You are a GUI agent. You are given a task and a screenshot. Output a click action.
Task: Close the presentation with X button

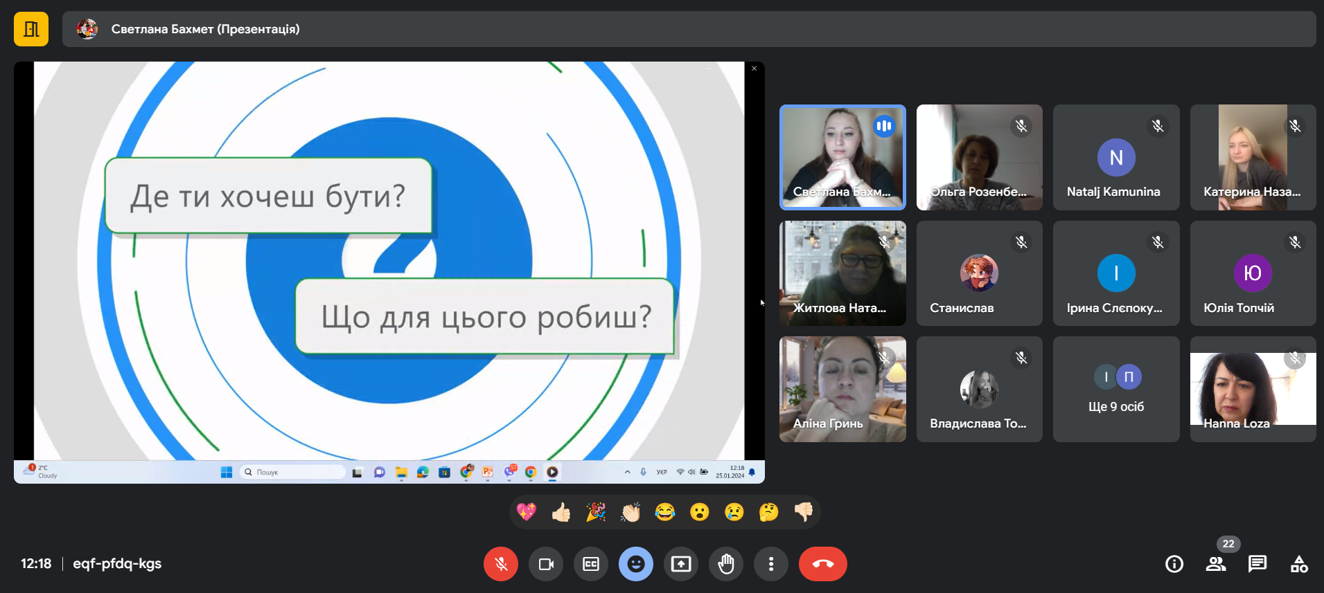[754, 69]
